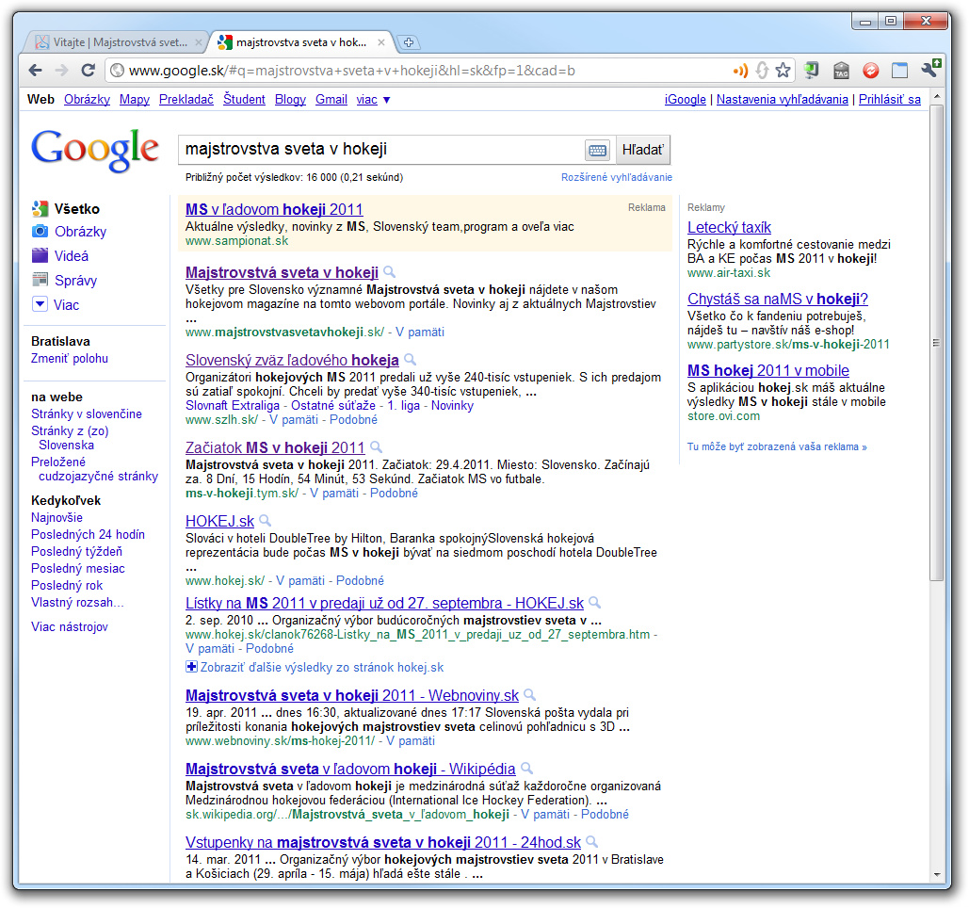Reload the page with the refresh button
The width and height of the screenshot is (969, 908).
tap(89, 70)
